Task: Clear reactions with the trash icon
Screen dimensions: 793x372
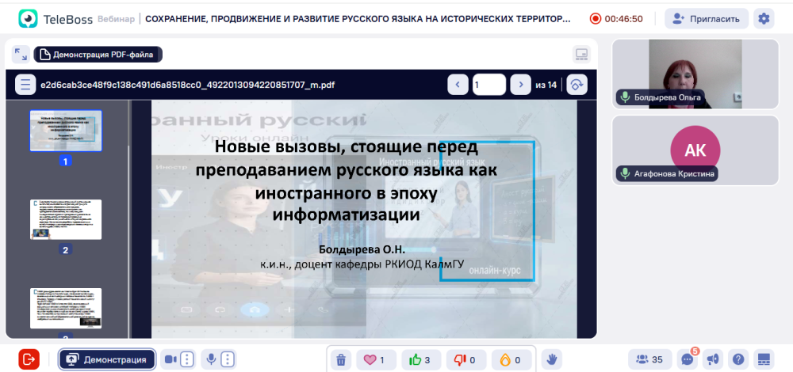Action: tap(341, 360)
